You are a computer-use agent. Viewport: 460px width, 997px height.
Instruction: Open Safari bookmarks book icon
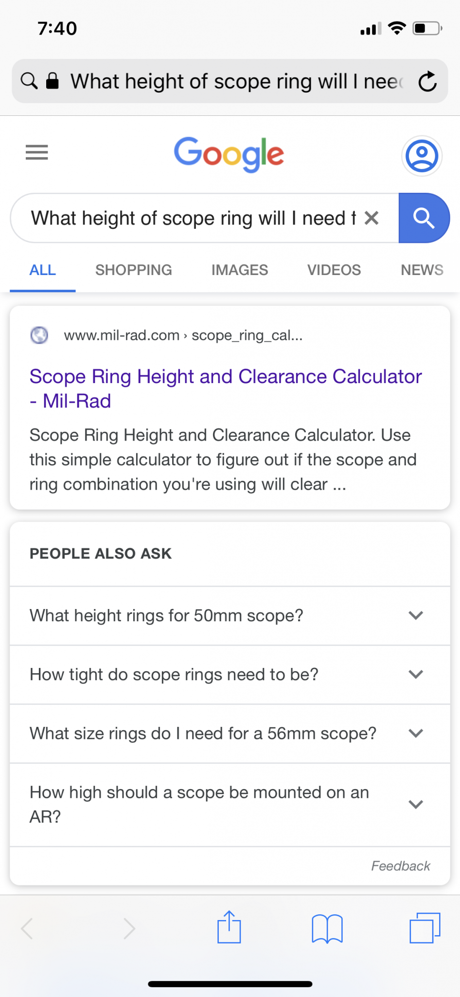click(327, 929)
